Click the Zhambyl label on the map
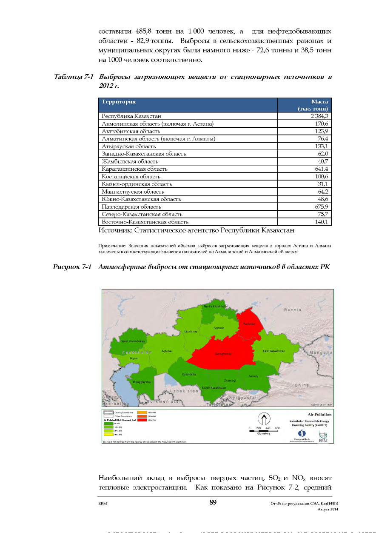The width and height of the screenshot is (376, 533). point(230,380)
